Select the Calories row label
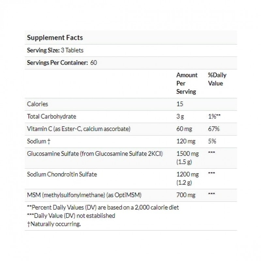 (x=38, y=104)
